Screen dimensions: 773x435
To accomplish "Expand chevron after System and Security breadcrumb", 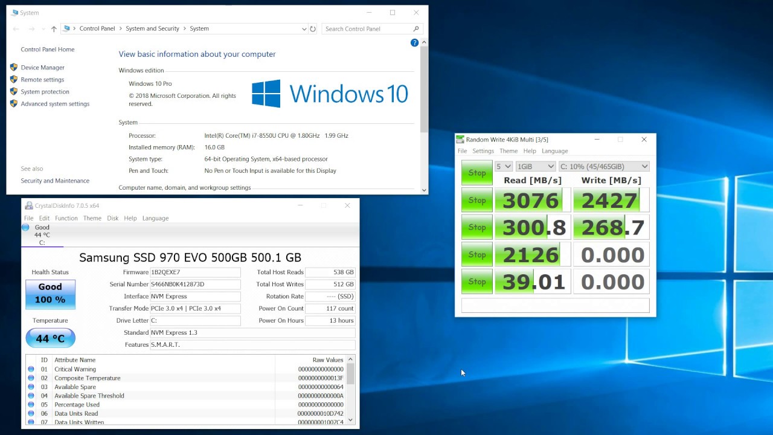I will click(184, 28).
